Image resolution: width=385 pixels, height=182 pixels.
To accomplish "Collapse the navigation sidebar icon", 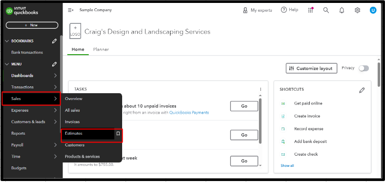I will tap(71, 10).
